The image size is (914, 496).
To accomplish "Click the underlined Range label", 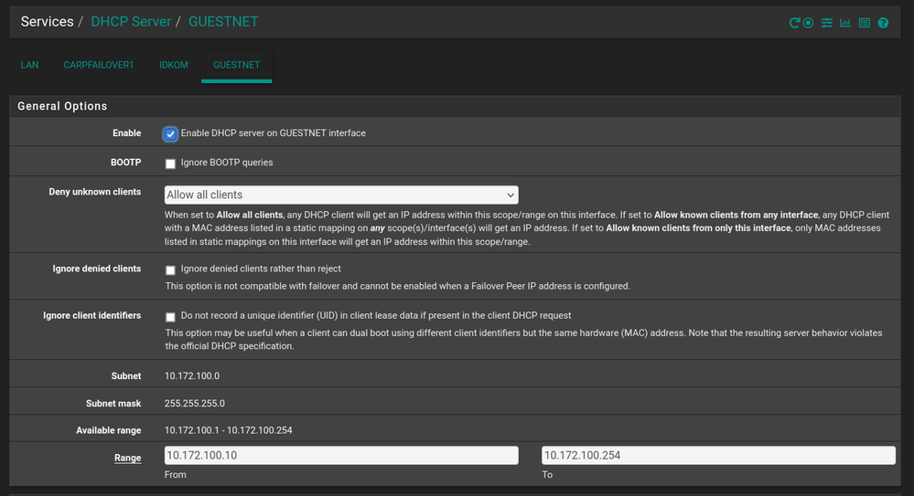I will click(x=127, y=458).
